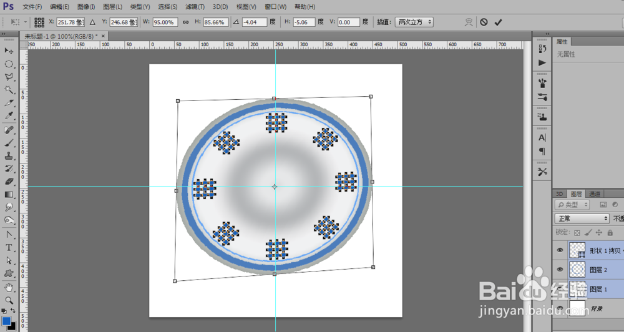Commit the transform with the checkmark
This screenshot has width=624, height=332.
(x=498, y=22)
